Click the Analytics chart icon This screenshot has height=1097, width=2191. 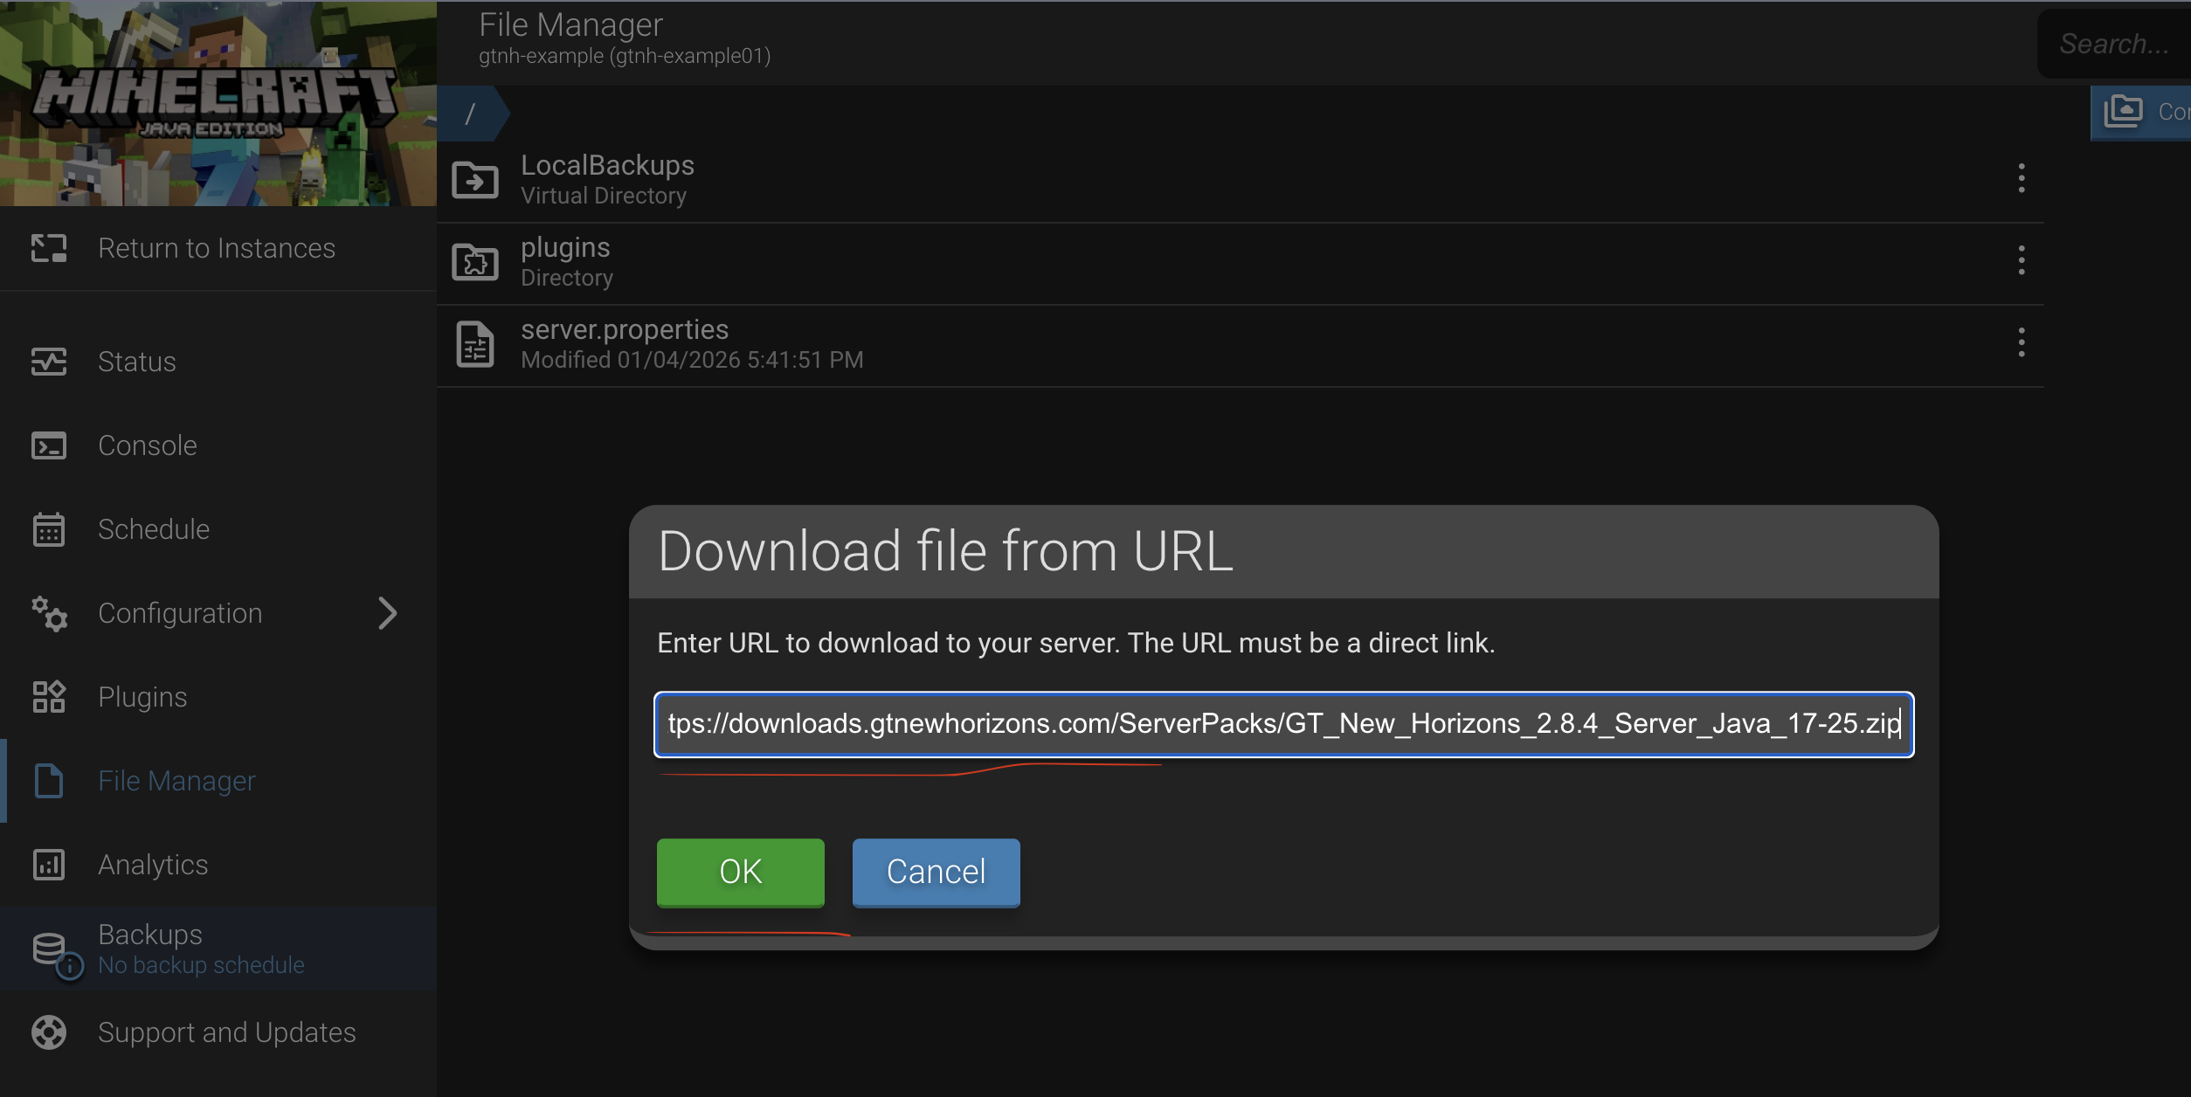(x=49, y=865)
